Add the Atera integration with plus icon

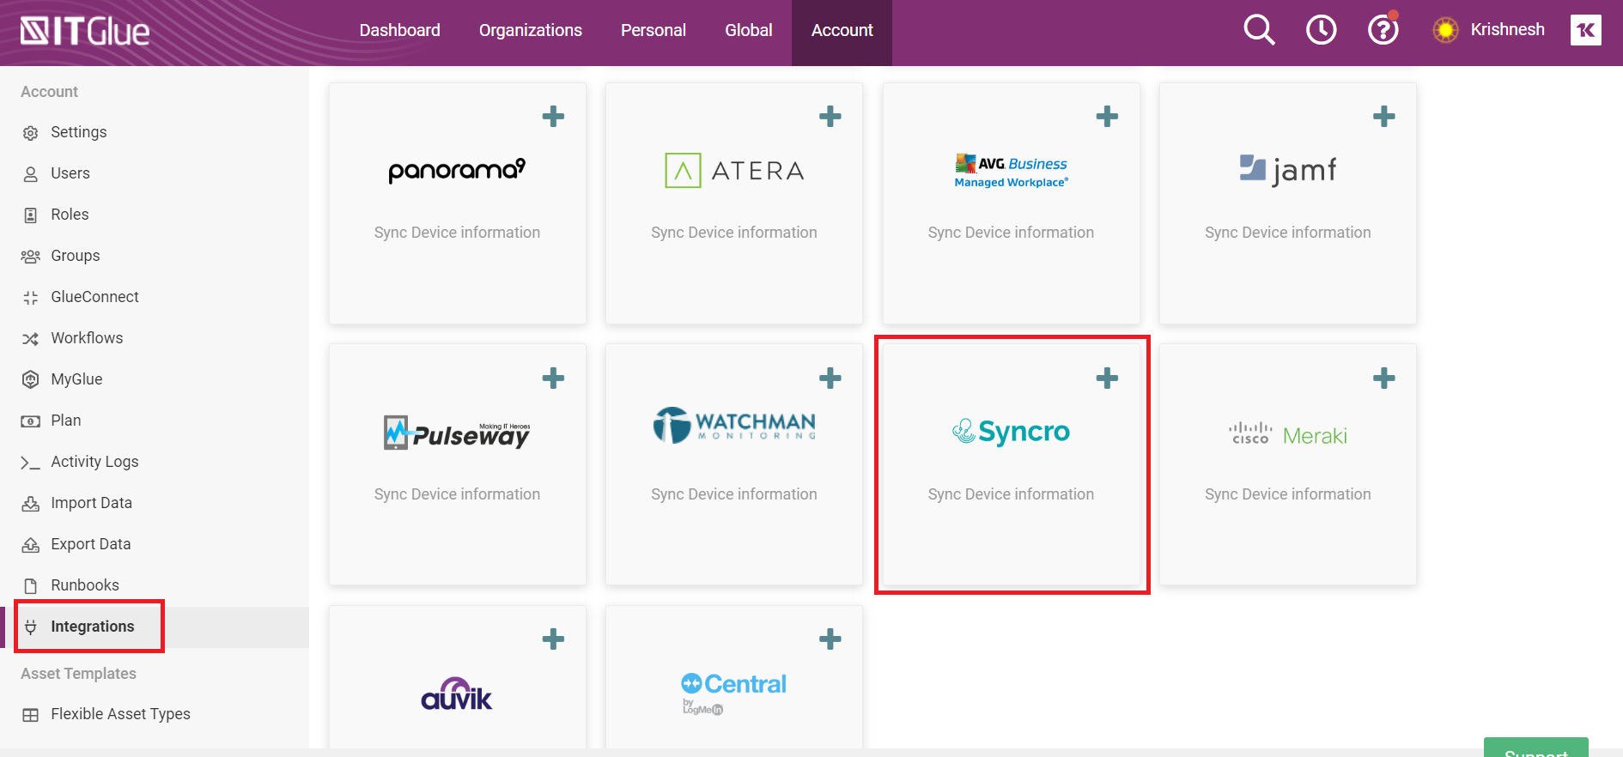(830, 116)
